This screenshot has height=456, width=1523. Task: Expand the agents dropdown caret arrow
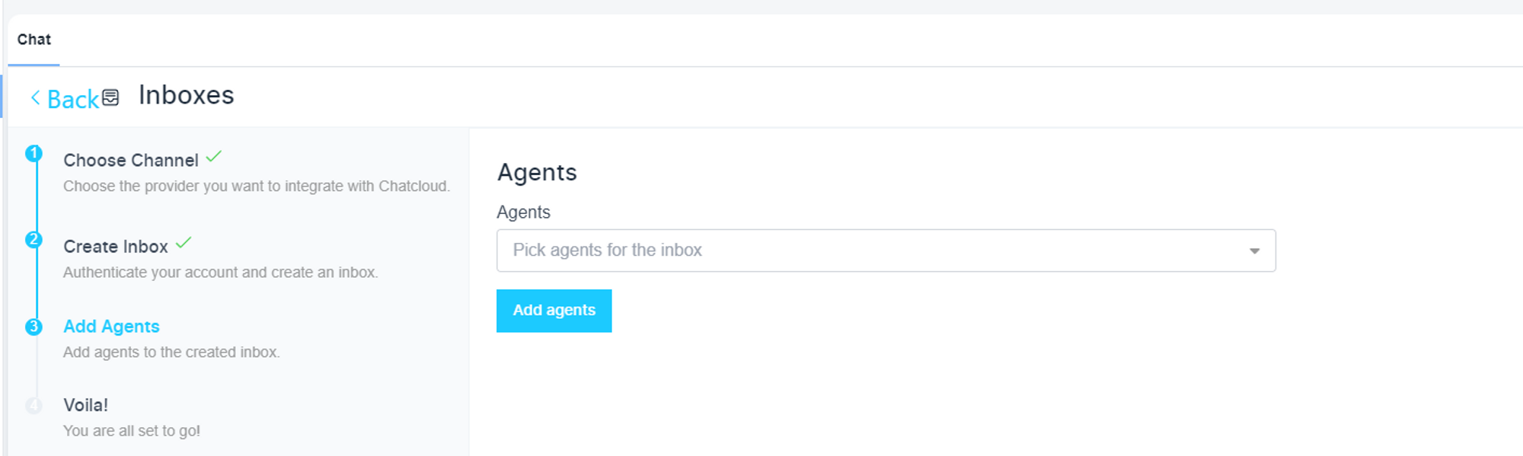[1254, 250]
